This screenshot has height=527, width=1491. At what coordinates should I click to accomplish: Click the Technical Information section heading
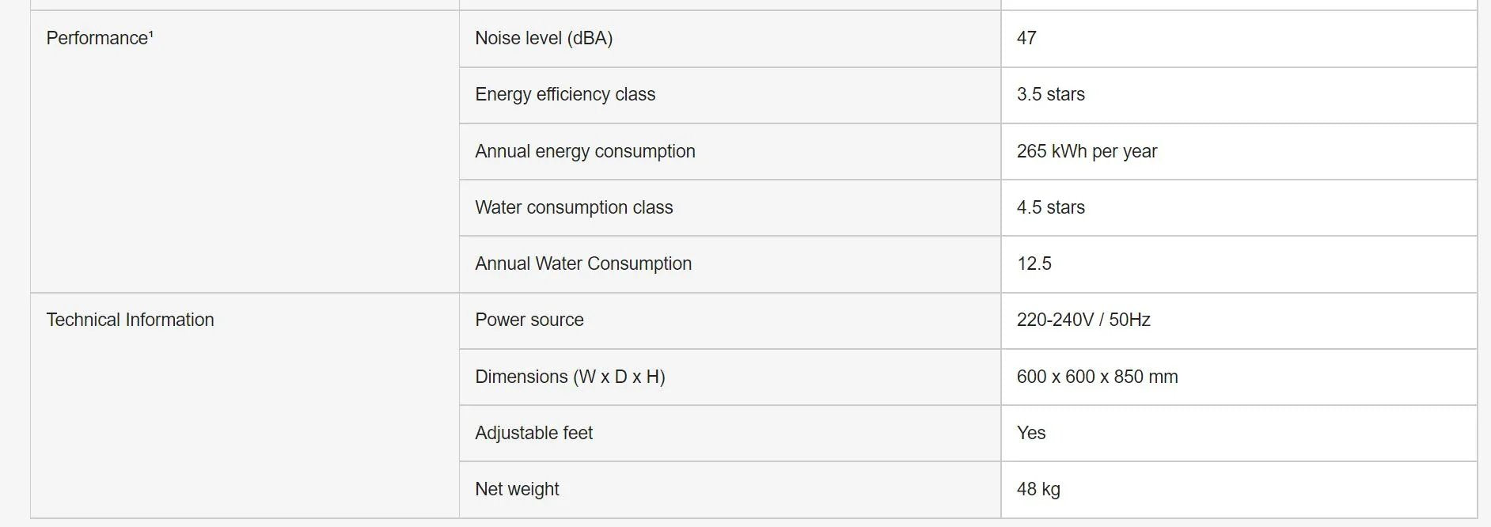[x=130, y=320]
